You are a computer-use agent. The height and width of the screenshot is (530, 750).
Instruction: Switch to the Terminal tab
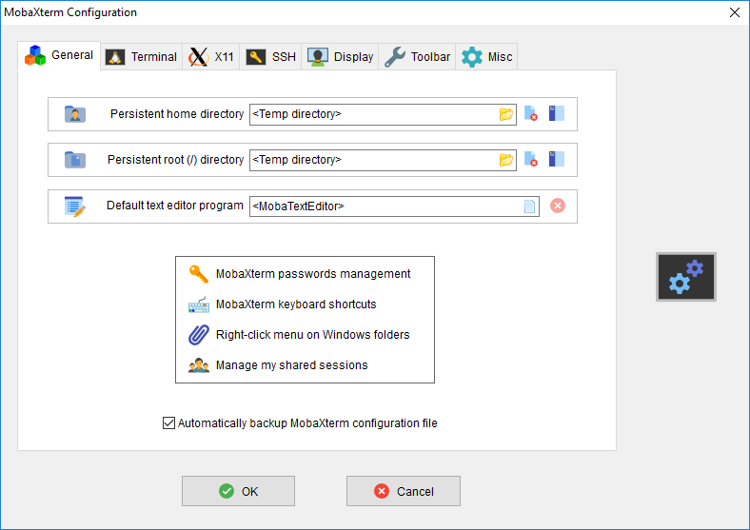[x=142, y=57]
